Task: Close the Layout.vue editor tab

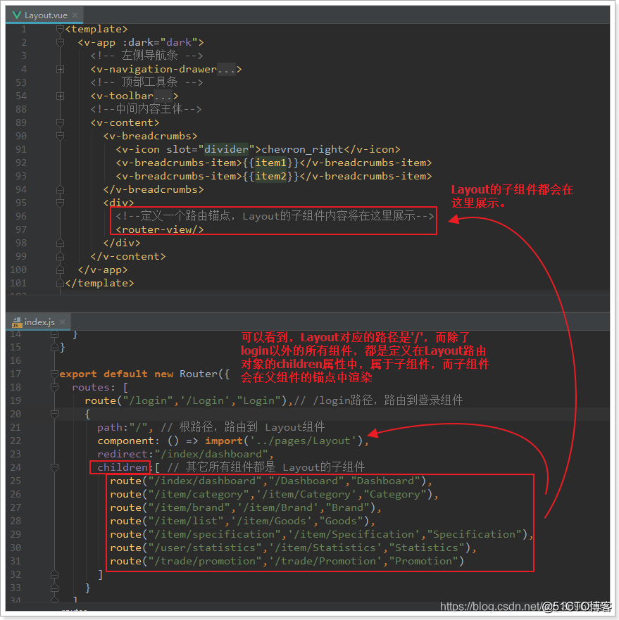Action: click(x=73, y=15)
